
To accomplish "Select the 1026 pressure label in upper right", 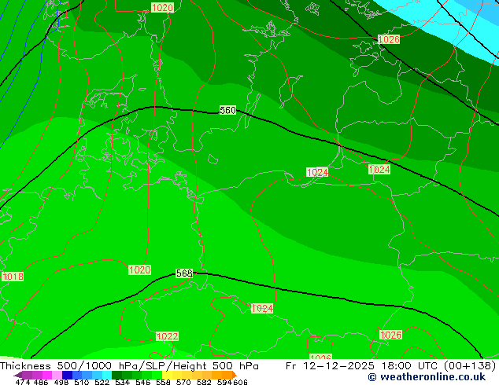I will tap(389, 39).
